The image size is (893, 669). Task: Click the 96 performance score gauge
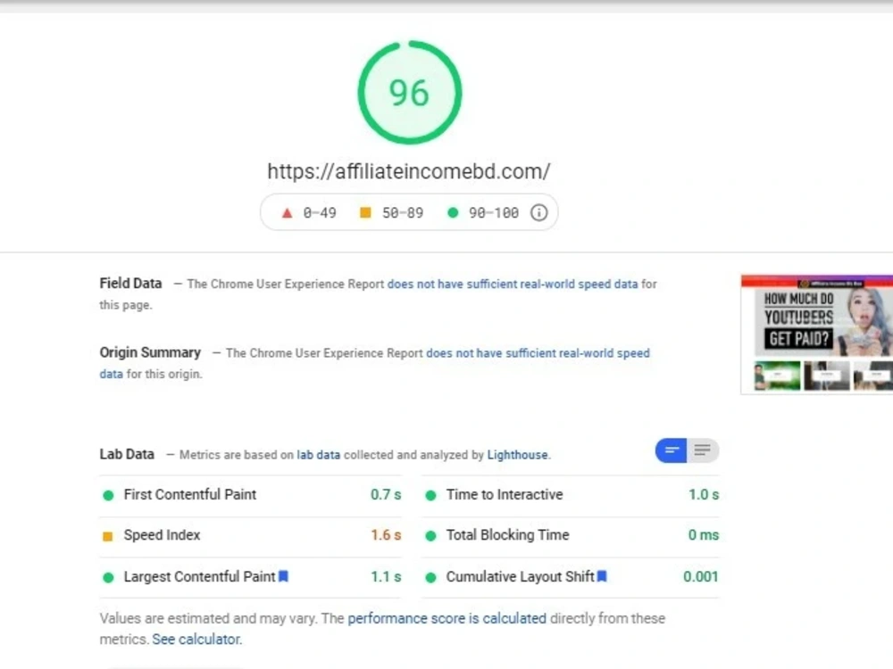pos(410,92)
